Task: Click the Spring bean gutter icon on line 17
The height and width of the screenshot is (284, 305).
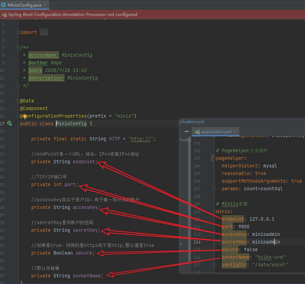Action: pos(9,123)
